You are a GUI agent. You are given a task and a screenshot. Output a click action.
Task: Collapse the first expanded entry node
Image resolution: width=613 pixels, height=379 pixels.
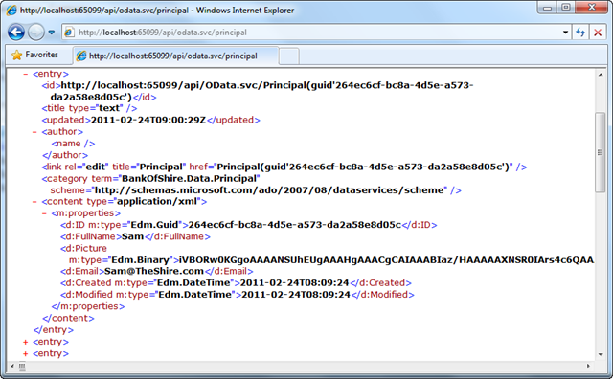point(26,74)
